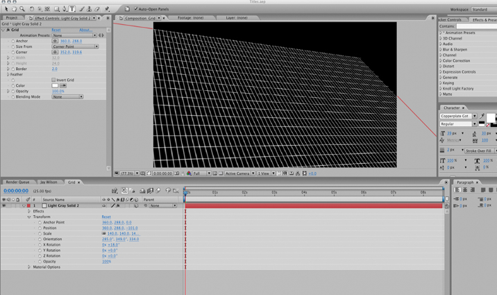The image size is (497, 295).
Task: Click Reset link for Grid effect
Action: [56, 30]
